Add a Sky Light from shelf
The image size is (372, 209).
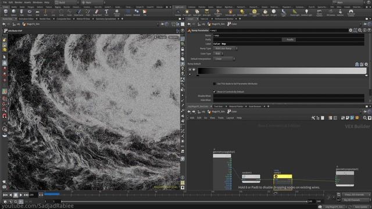pyautogui.click(x=265, y=12)
